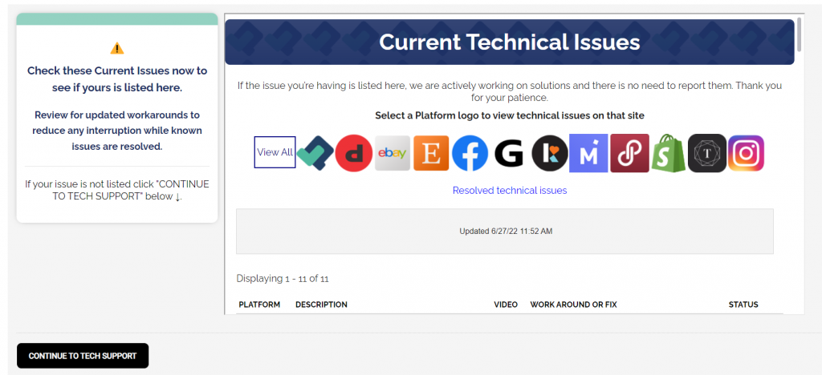The height and width of the screenshot is (375, 822).
Task: Choose the Mercari M logo
Action: point(588,153)
